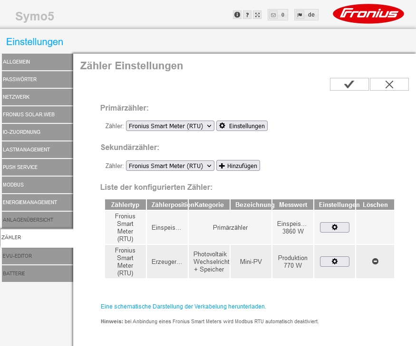Go to the Push Service tab

point(38,167)
